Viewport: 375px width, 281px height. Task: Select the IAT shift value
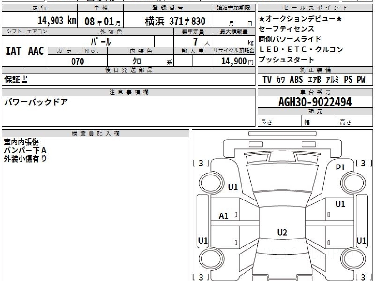(x=13, y=51)
